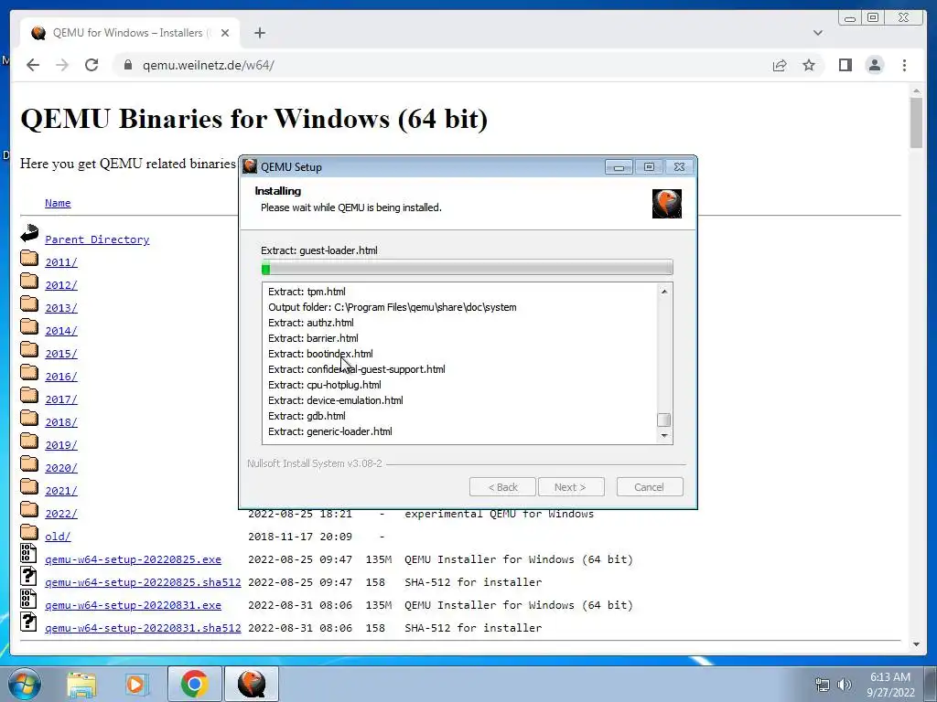Click Cancel in the QEMU Setup dialog
Image resolution: width=937 pixels, height=702 pixels.
pyautogui.click(x=650, y=487)
